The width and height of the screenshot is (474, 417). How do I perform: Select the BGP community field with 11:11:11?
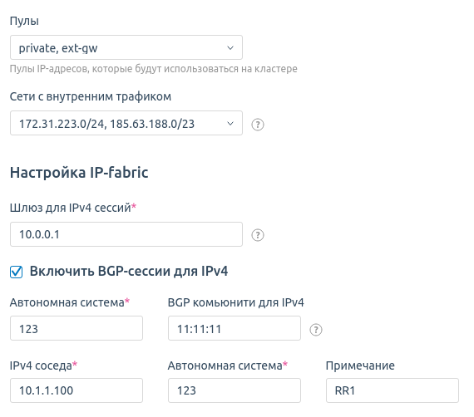(235, 328)
